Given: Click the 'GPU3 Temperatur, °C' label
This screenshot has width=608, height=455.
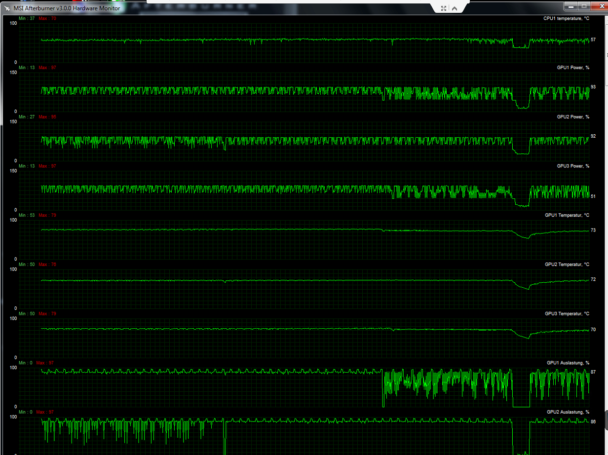Looking at the screenshot, I should [567, 313].
